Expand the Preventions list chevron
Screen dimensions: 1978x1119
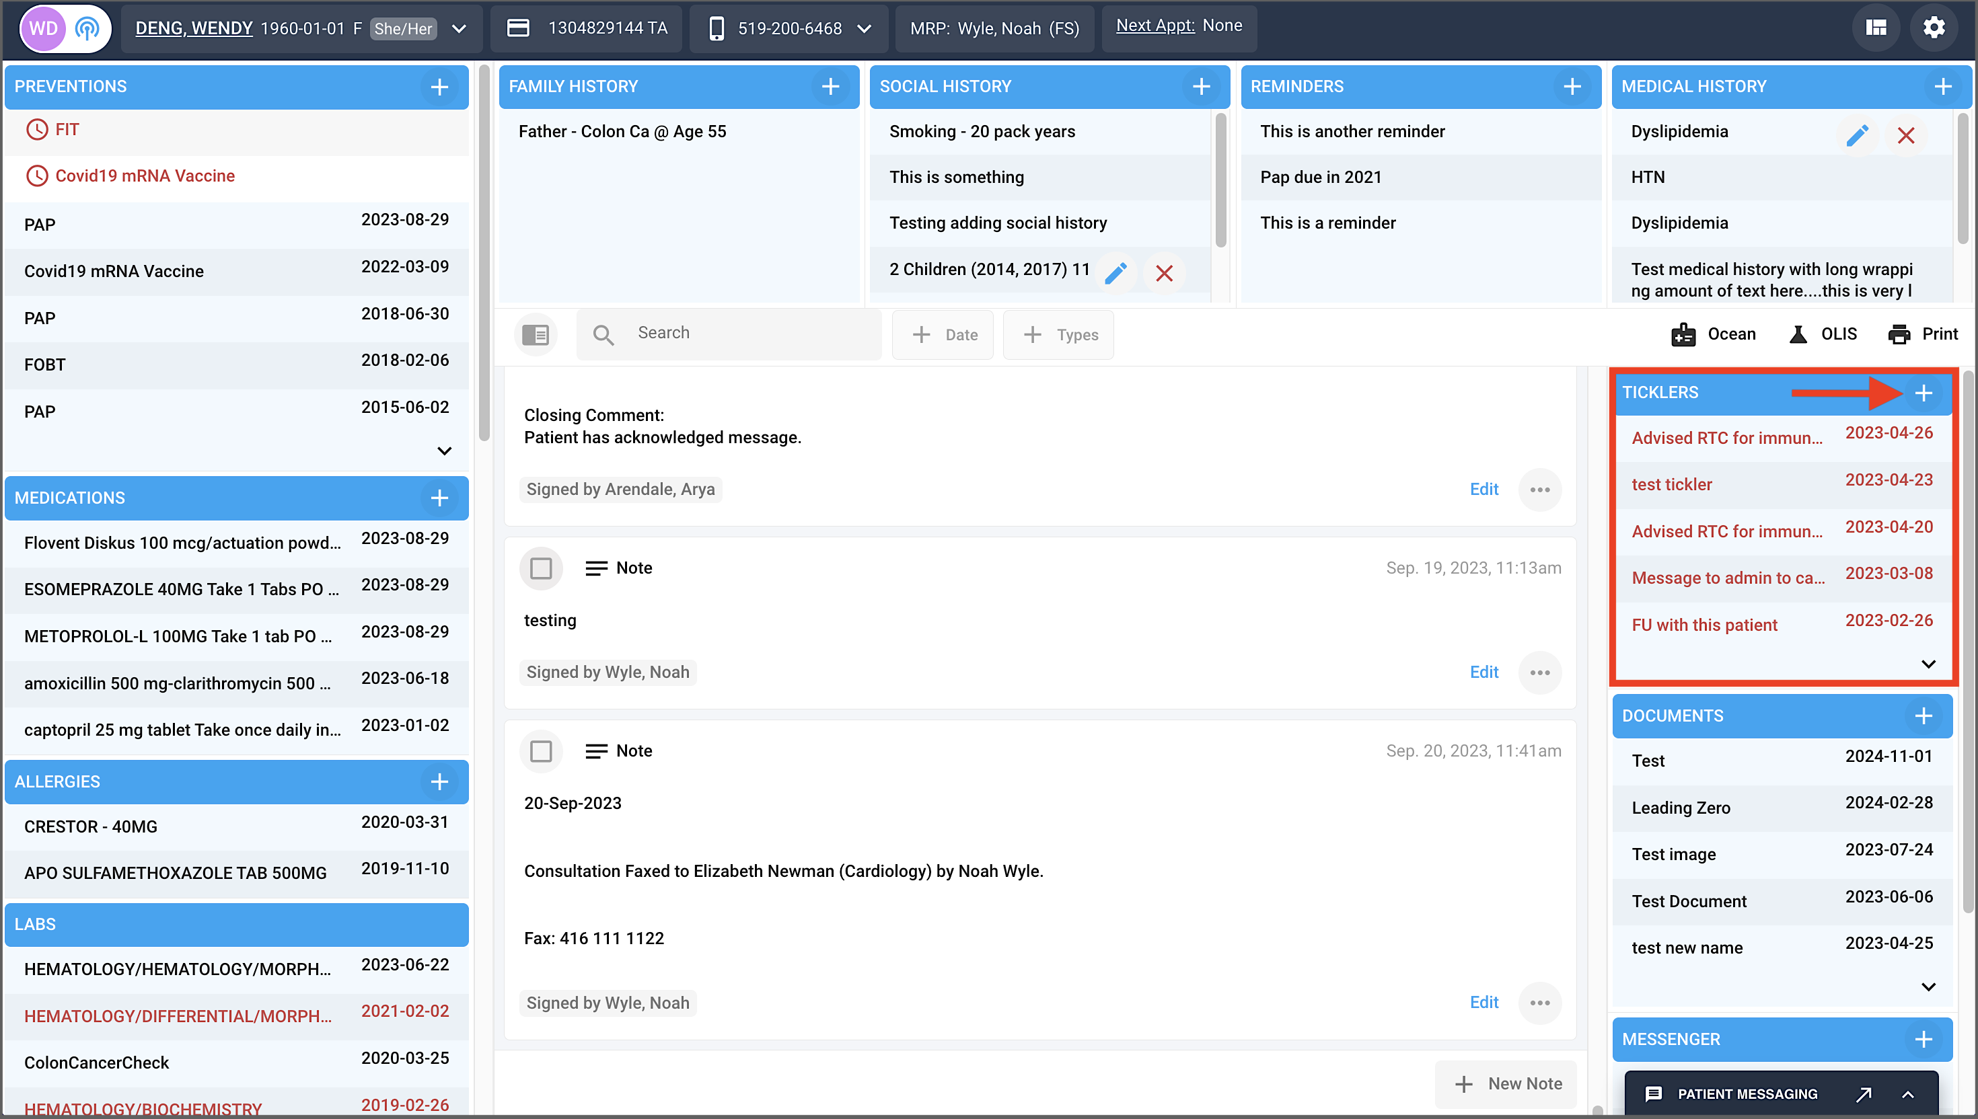[x=443, y=451]
